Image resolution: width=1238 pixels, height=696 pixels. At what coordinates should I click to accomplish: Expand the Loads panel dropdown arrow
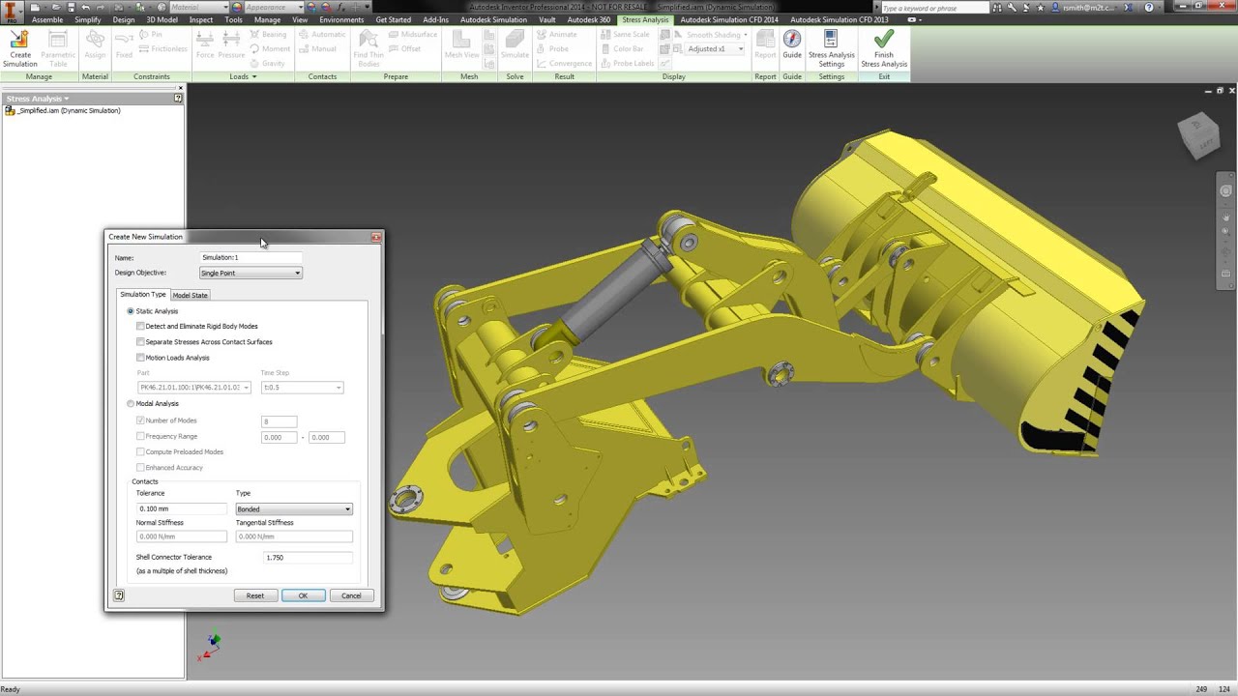point(254,76)
